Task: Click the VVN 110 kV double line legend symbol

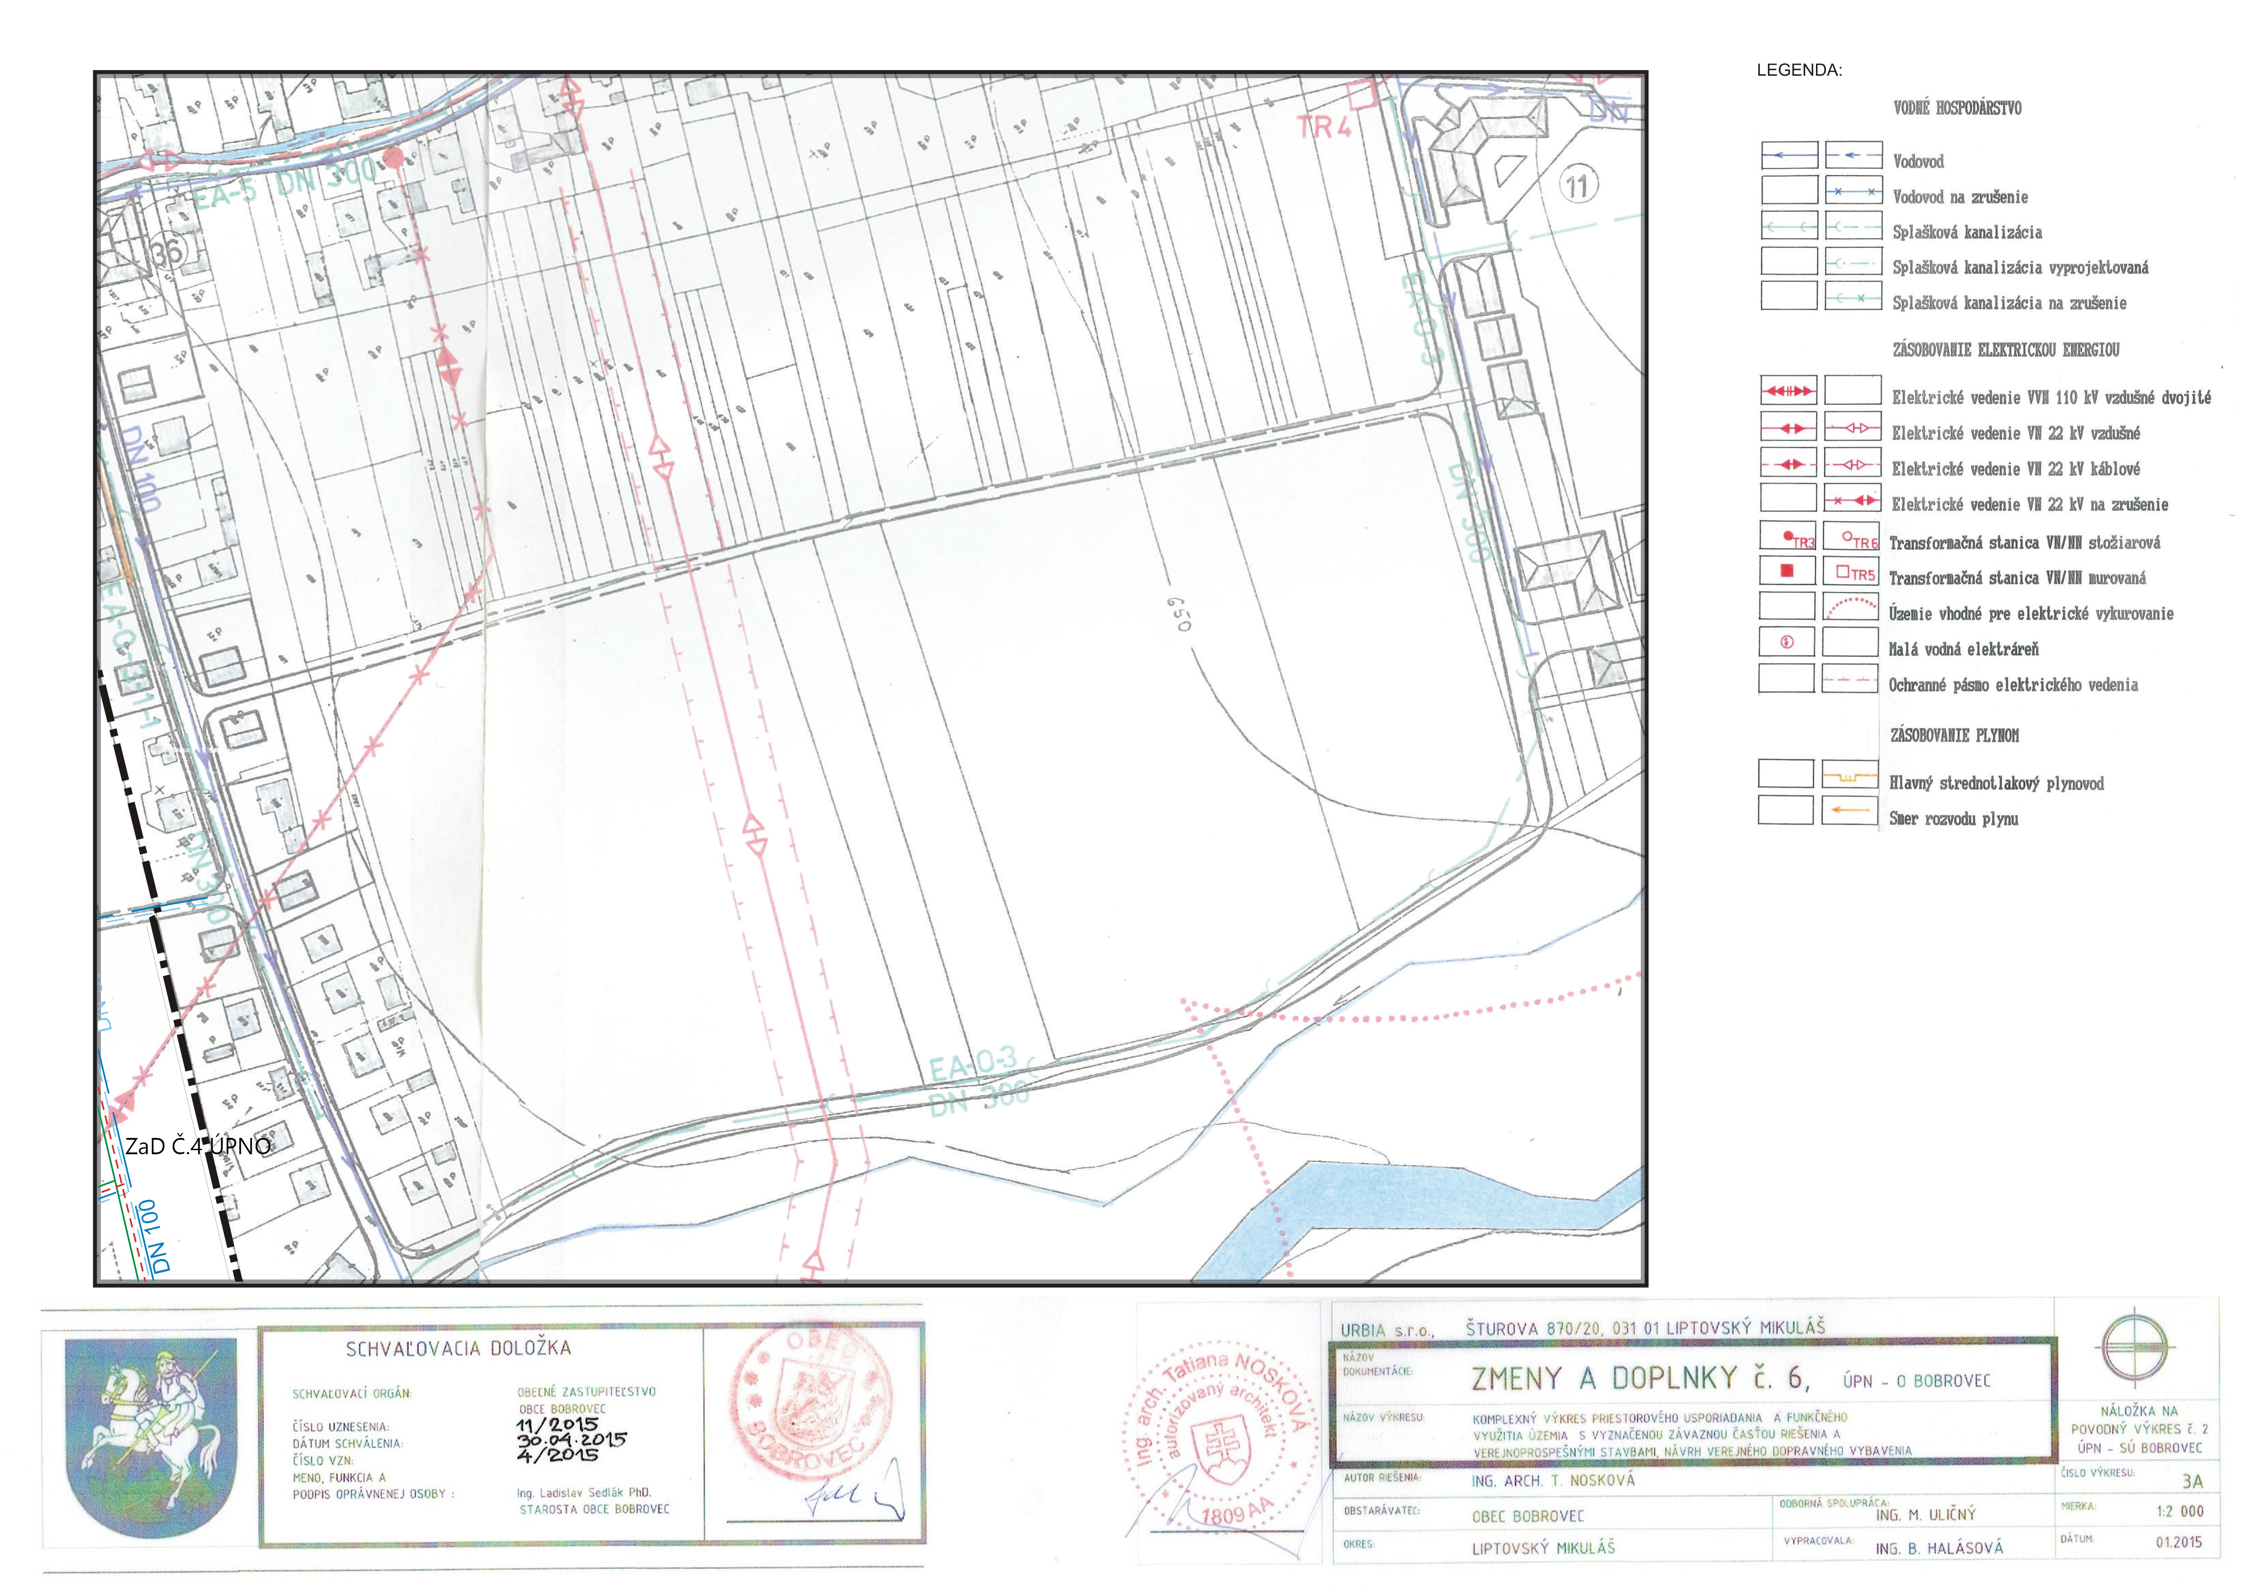Action: [1788, 391]
